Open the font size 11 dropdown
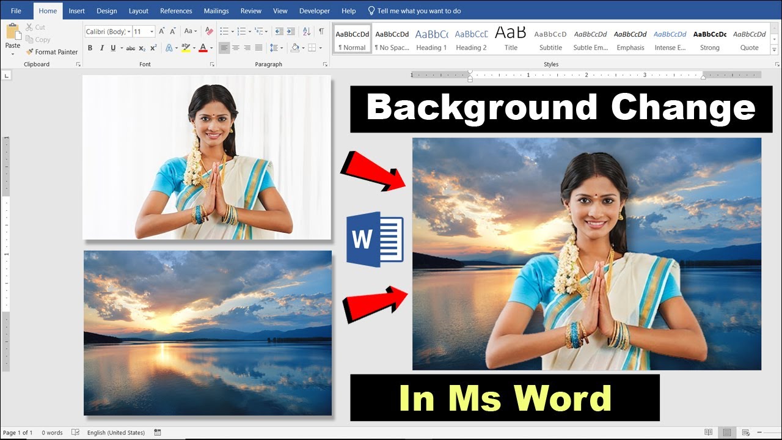The height and width of the screenshot is (440, 782). click(152, 31)
